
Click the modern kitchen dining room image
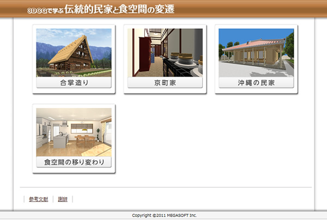click(74, 132)
